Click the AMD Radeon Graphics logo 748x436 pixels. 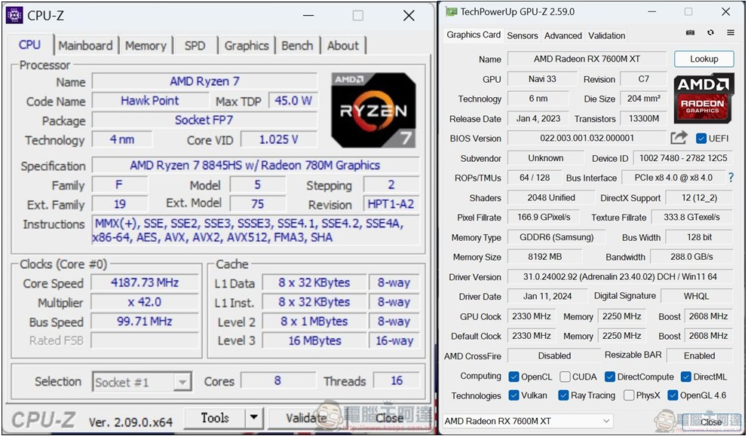point(704,98)
